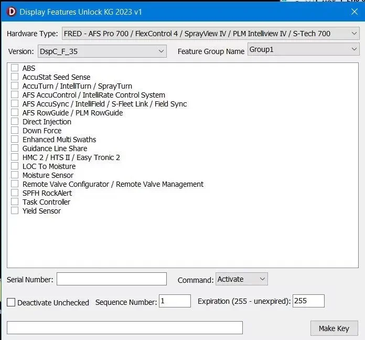Enable the Direct Injection checkbox
Screen dimensions: 365x340
[15, 121]
